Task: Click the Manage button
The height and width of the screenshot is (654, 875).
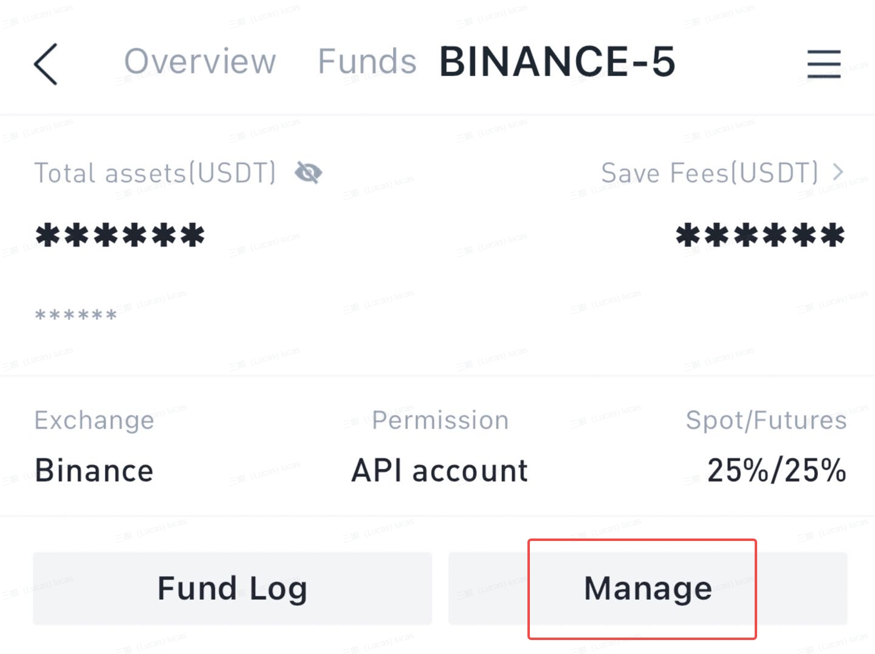Action: coord(648,588)
